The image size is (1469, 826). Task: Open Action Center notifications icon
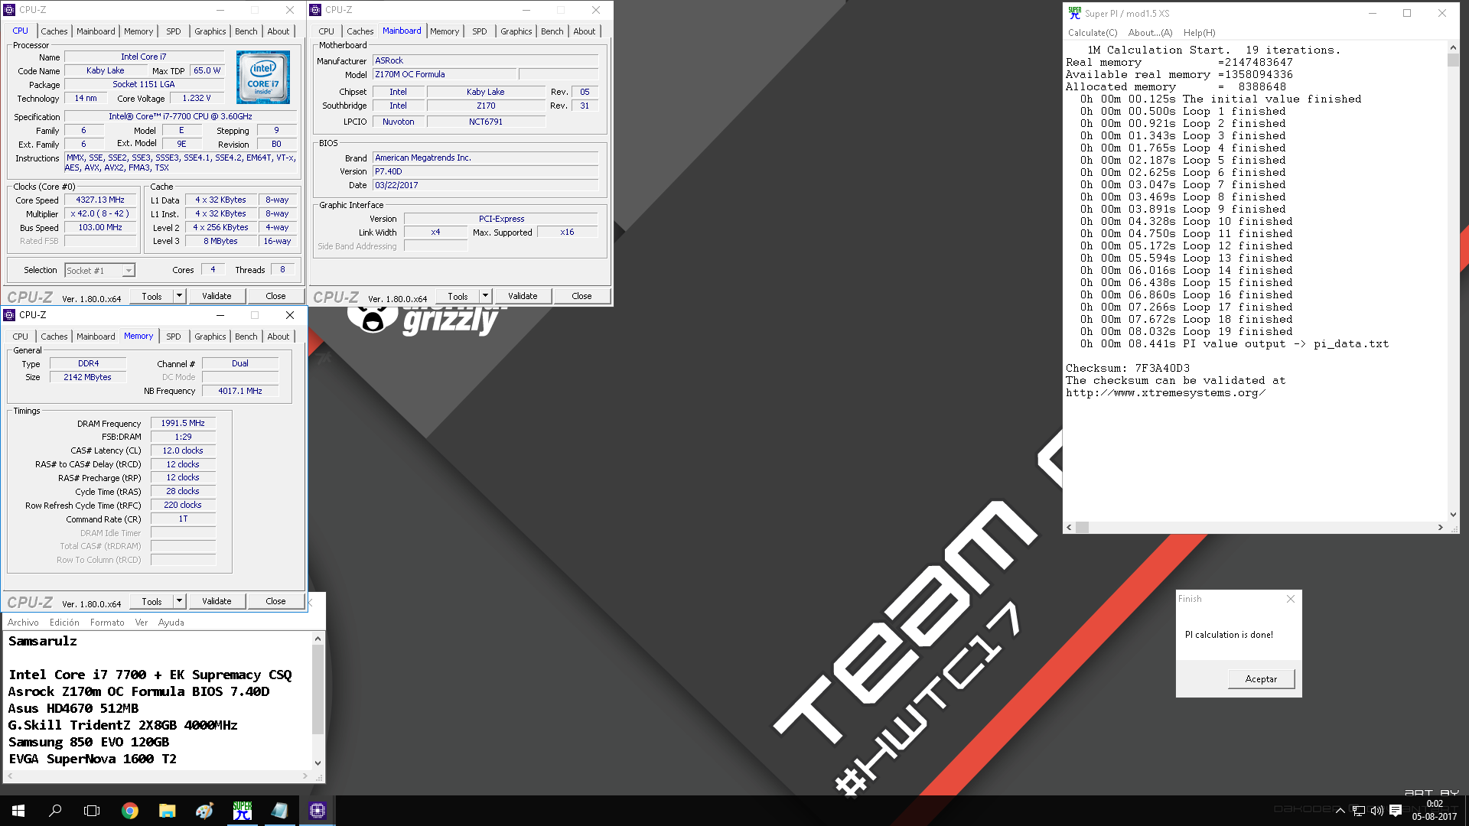pos(1396,811)
